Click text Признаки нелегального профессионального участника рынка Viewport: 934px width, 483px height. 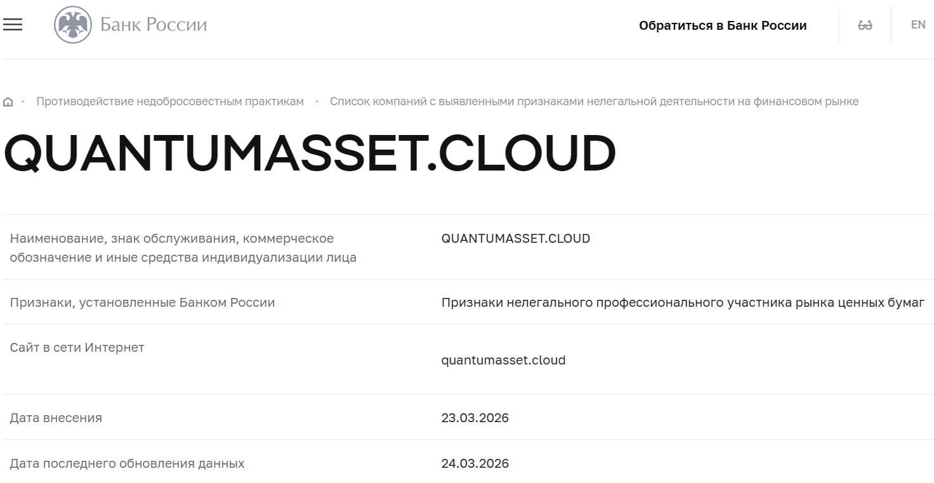(683, 302)
